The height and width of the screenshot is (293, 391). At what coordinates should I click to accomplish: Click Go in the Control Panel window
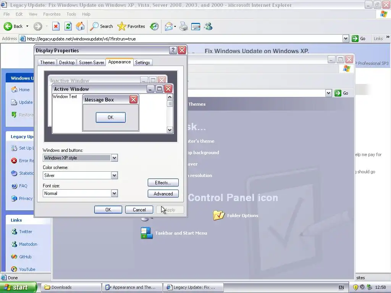(341, 93)
